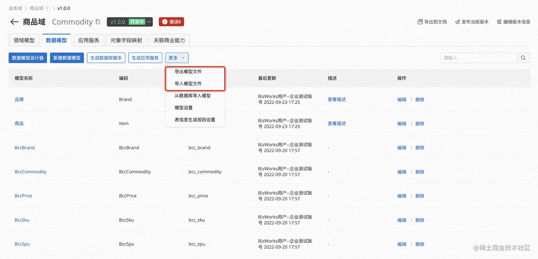This screenshot has width=538, height=259.
Task: Open the 关联商业能力 tab
Action: pyautogui.click(x=169, y=40)
